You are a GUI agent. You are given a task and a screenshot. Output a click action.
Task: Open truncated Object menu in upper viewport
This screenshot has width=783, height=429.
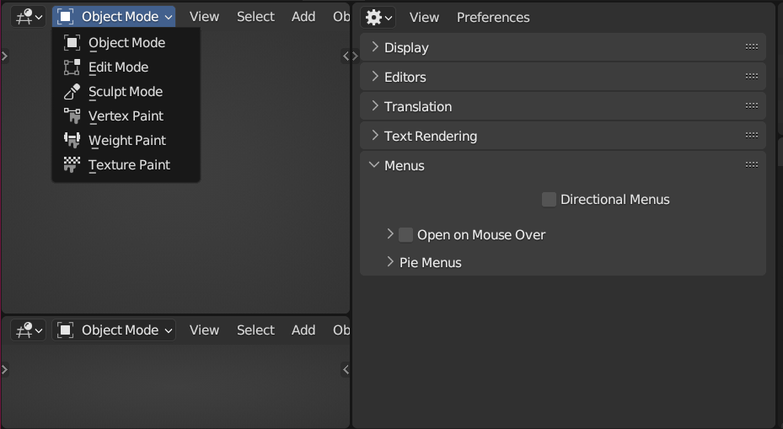click(x=341, y=17)
